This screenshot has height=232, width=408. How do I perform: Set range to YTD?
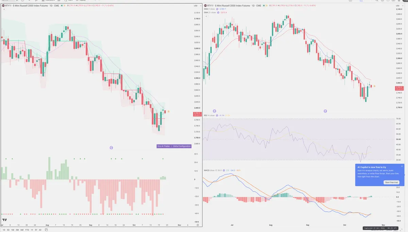[27, 230]
